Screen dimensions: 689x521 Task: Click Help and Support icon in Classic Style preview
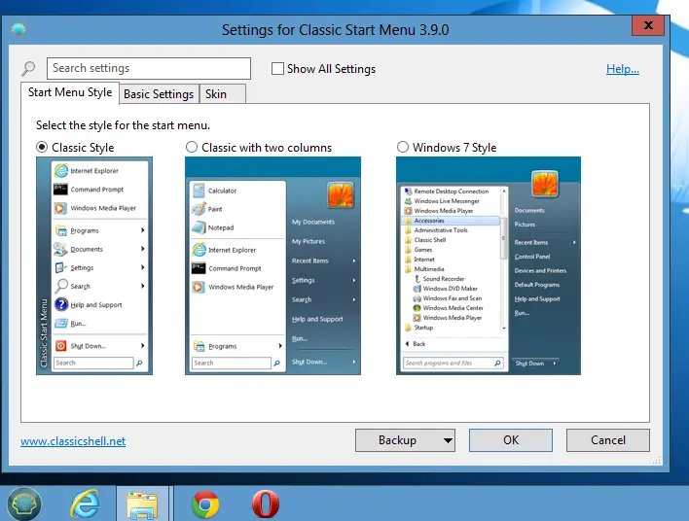tap(61, 304)
